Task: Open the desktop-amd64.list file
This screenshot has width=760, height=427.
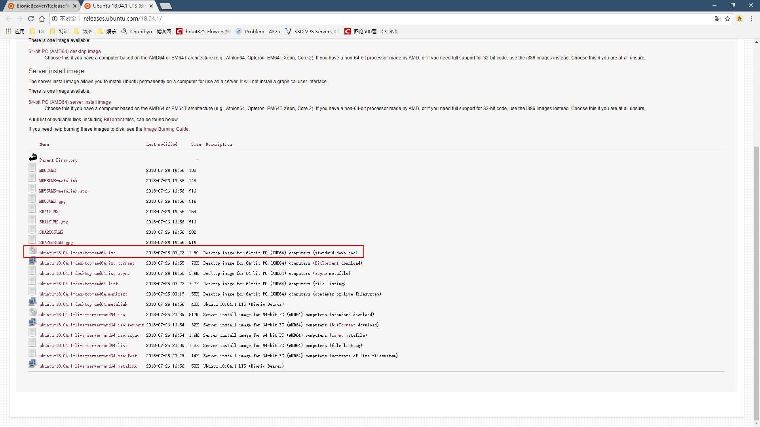Action: click(x=78, y=284)
